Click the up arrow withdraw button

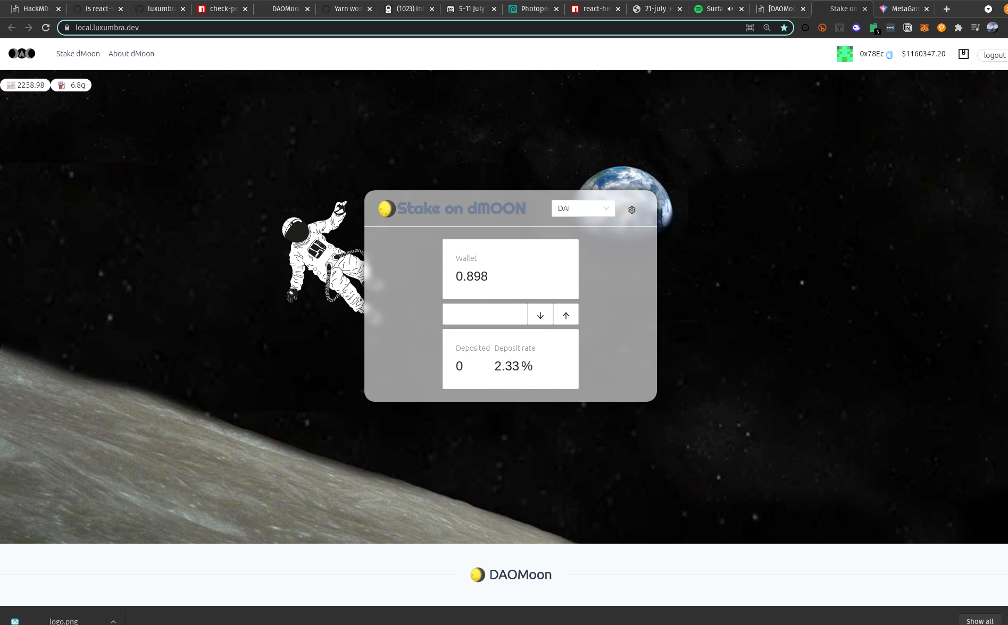pyautogui.click(x=566, y=315)
